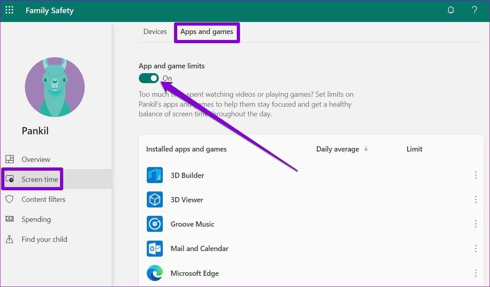Screen dimensions: 490x287
Task: Click the Installed apps and games header
Action: pos(186,149)
